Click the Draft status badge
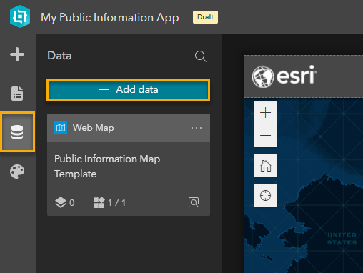The width and height of the screenshot is (363, 273). click(x=205, y=17)
